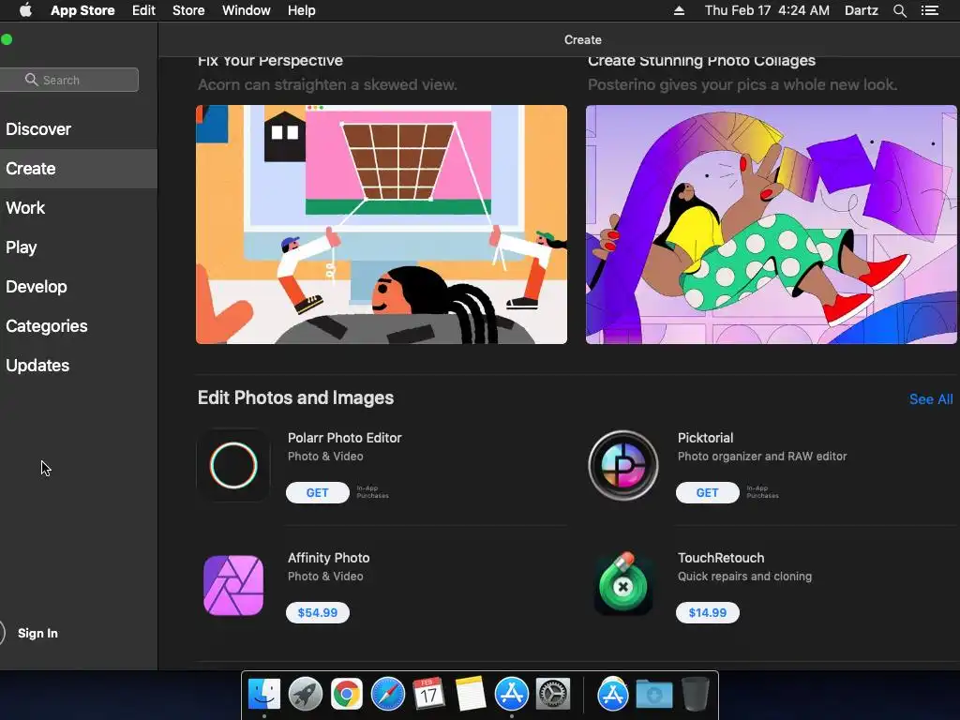Screen dimensions: 960x720
Task: Open the Store menu
Action: click(x=188, y=10)
